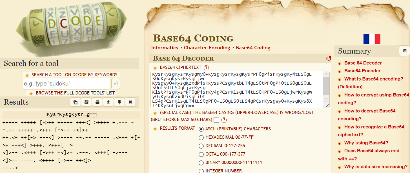Reset the Base 64 Decoder form

pyautogui.click(x=329, y=59)
